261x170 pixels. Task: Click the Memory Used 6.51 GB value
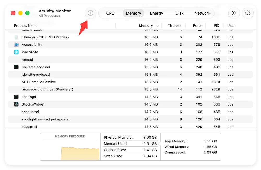click(x=150, y=144)
